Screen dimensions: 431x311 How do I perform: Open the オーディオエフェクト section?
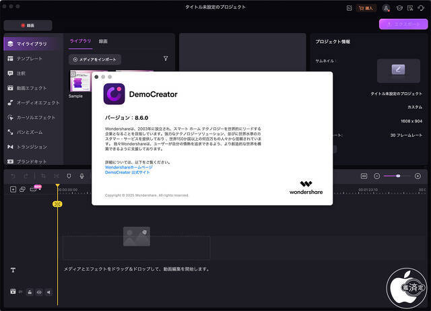[x=33, y=103]
